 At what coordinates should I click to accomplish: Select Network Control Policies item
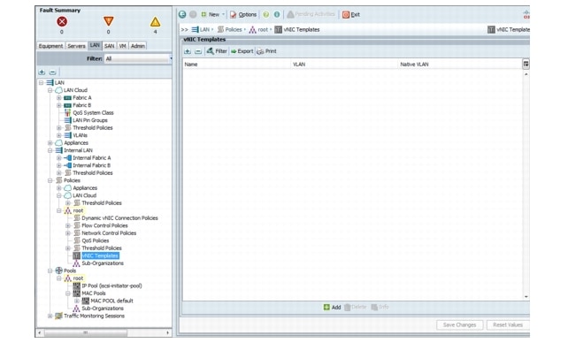pos(109,233)
